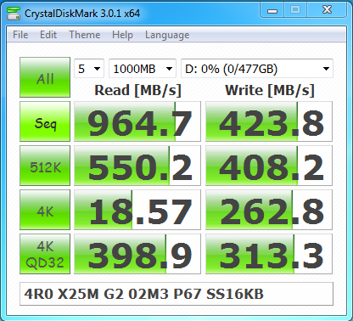Open the Theme menu
353x321 pixels.
85,35
